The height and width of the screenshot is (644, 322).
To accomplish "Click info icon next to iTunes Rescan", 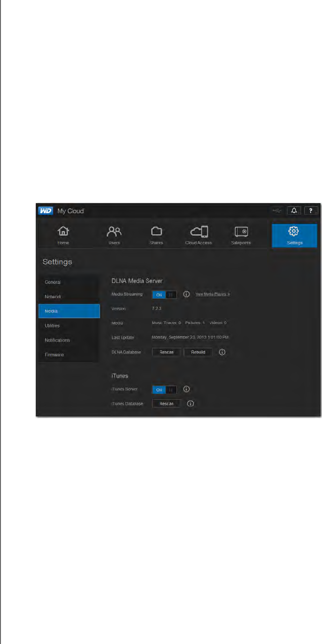I will pos(191,404).
